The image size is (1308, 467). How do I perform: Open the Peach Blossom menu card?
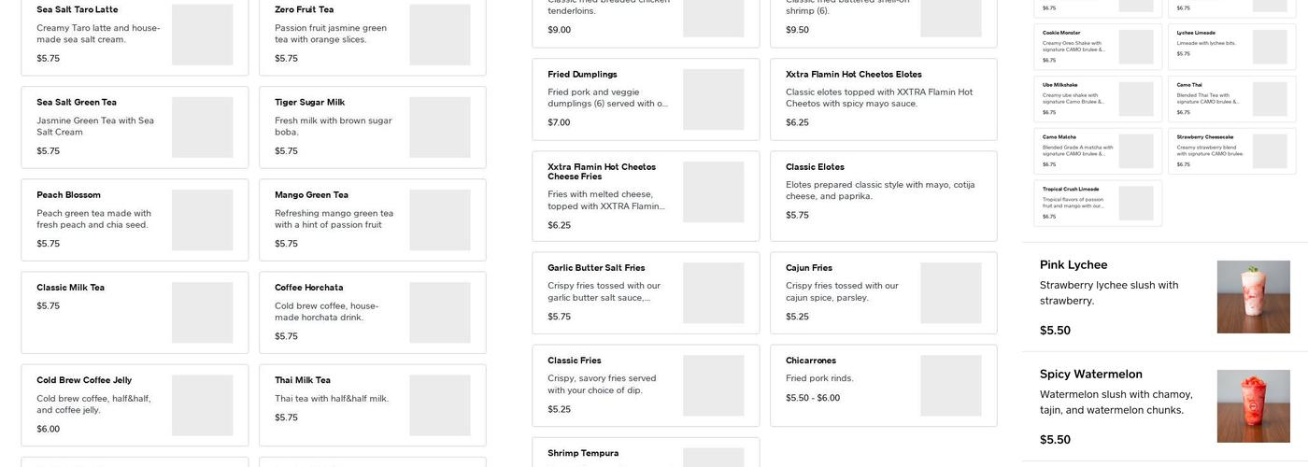pos(135,219)
